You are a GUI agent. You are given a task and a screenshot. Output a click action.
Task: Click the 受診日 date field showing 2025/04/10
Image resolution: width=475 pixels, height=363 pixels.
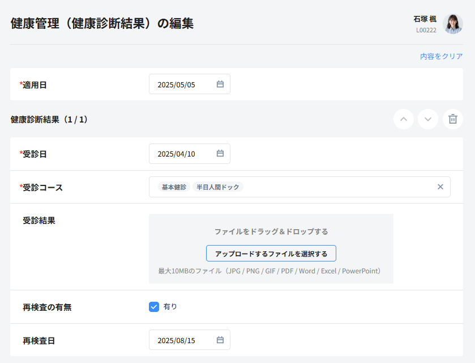tap(181, 154)
